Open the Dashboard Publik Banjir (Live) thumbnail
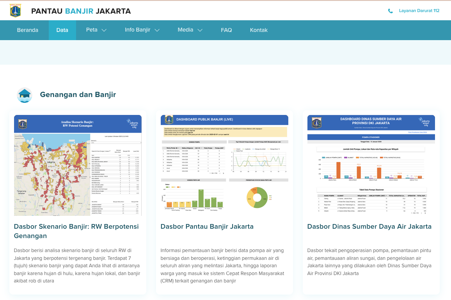This screenshot has height=300, width=451. [224, 165]
